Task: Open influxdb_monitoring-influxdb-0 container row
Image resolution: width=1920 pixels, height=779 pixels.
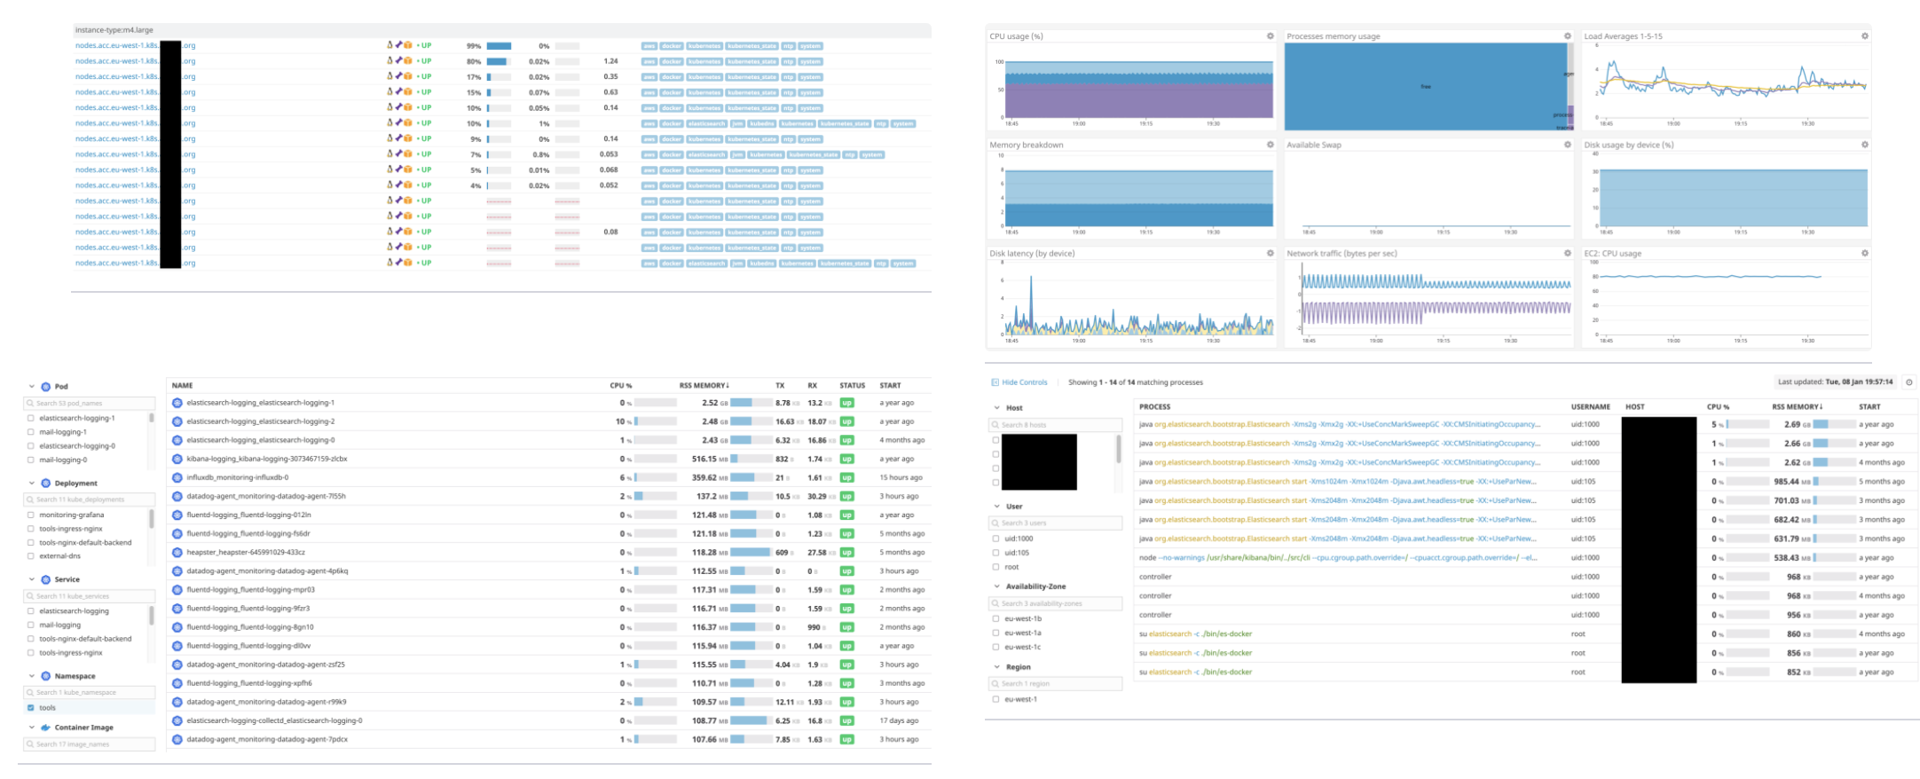Action: point(237,477)
